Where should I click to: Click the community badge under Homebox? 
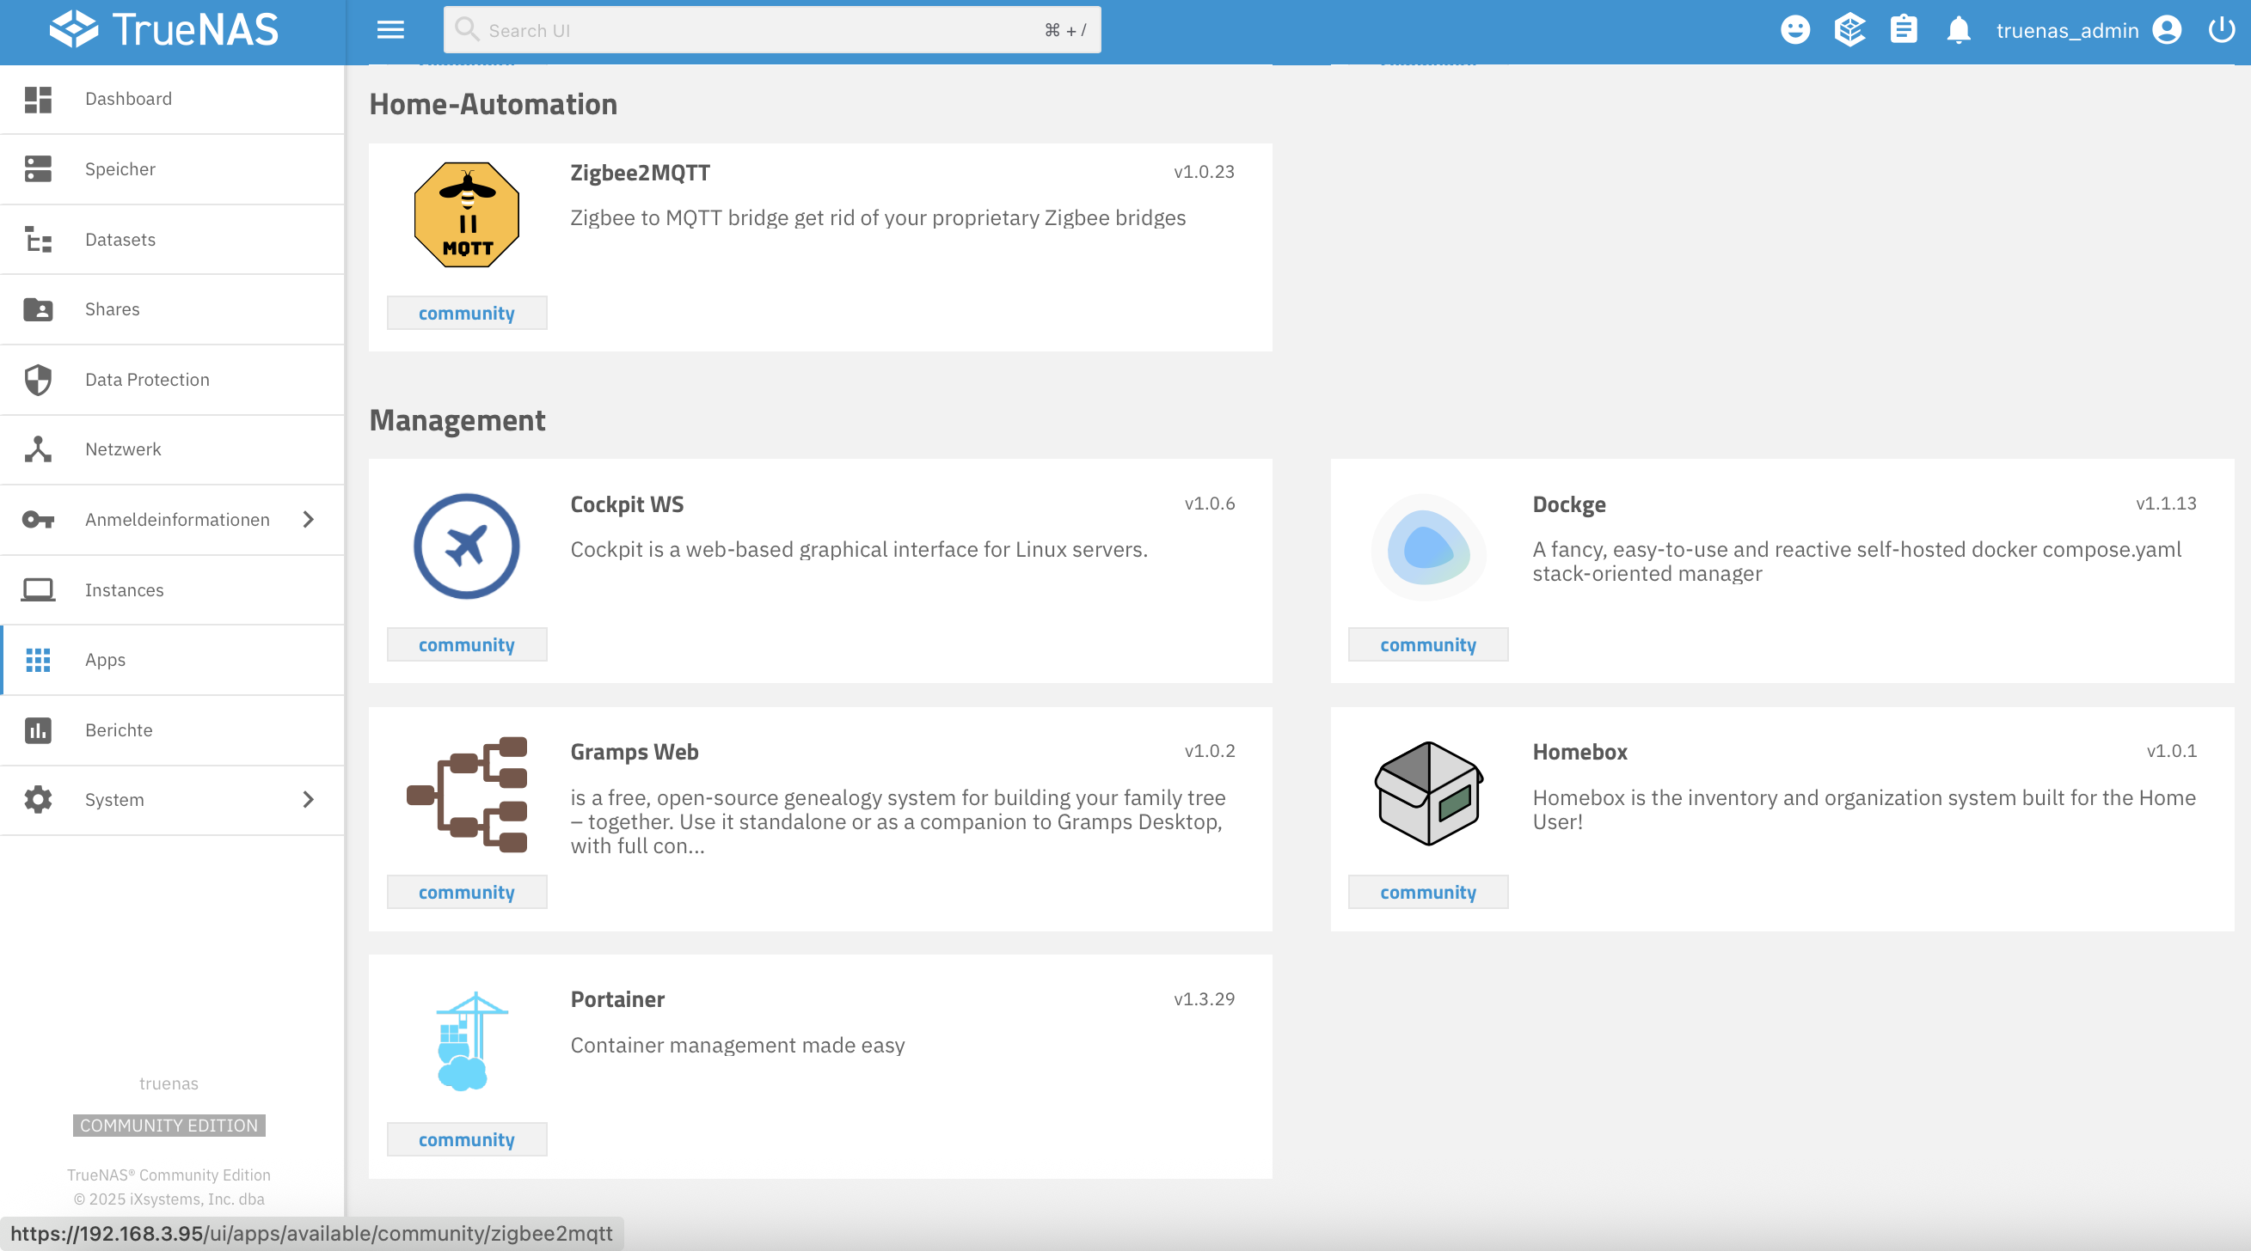coord(1428,892)
